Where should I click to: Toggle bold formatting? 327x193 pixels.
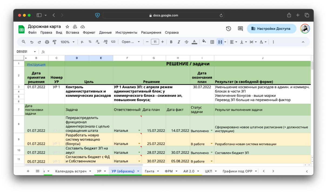pyautogui.click(x=171, y=42)
